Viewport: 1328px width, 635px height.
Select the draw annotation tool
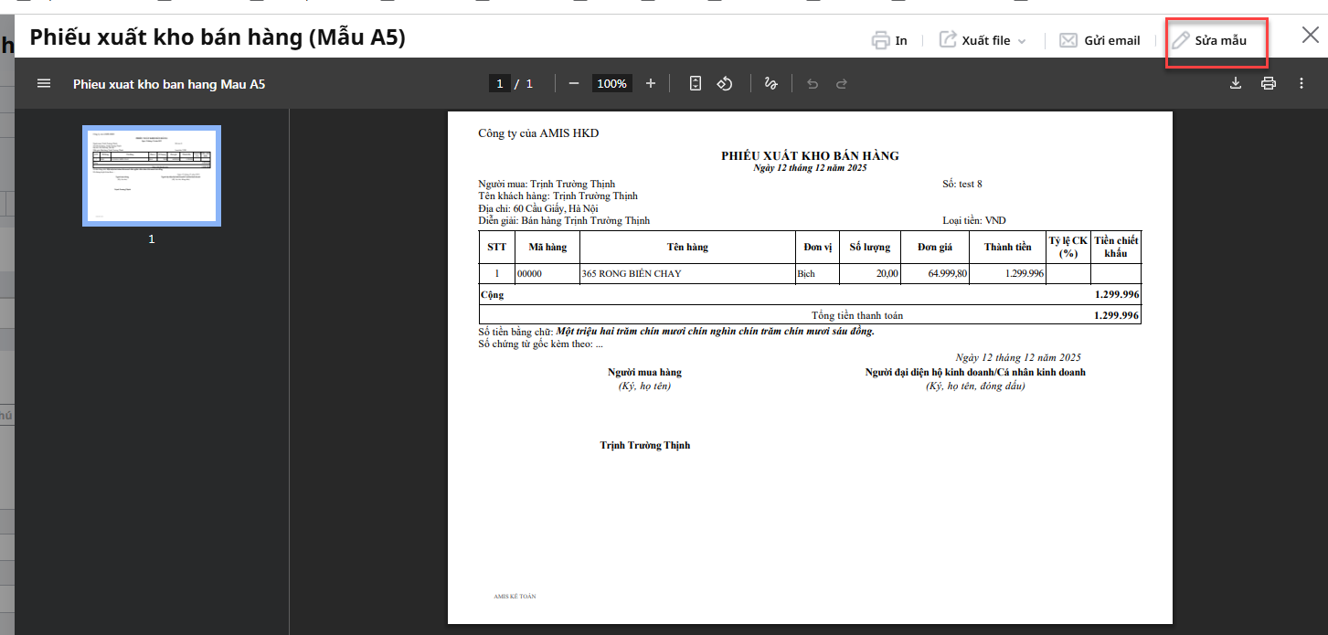tap(770, 83)
